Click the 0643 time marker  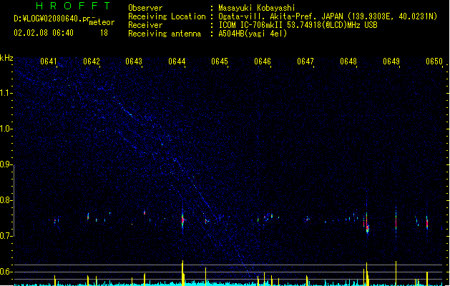[134, 61]
